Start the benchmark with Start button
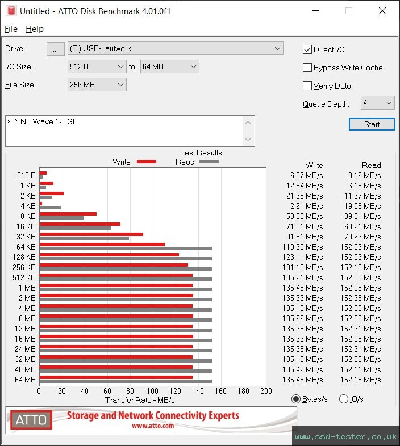The image size is (400, 446). [372, 124]
